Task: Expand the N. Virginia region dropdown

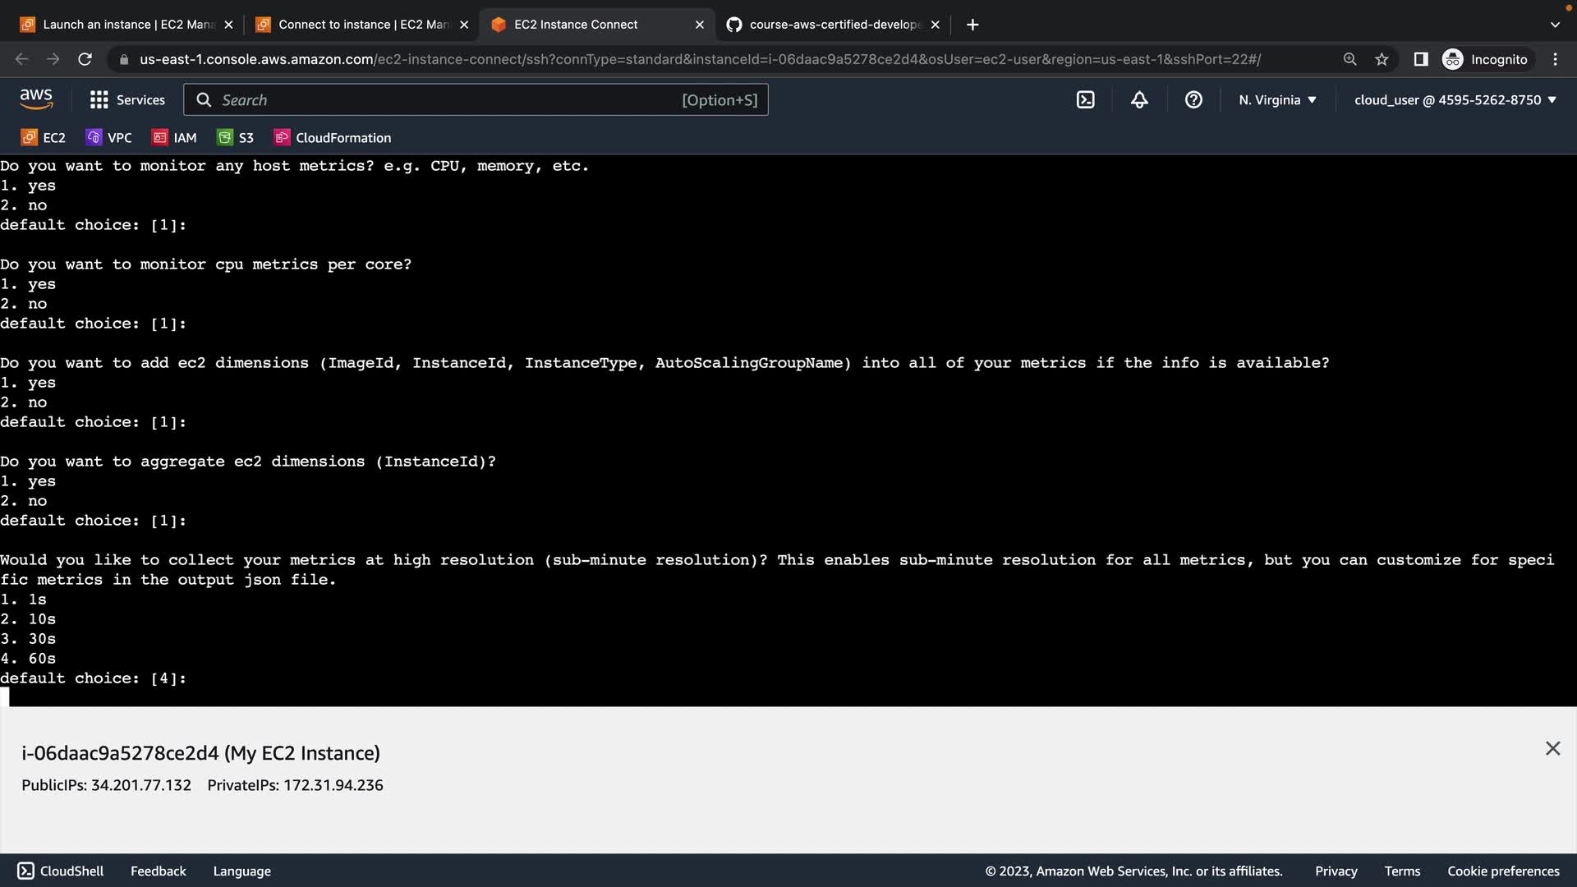Action: pos(1277,99)
